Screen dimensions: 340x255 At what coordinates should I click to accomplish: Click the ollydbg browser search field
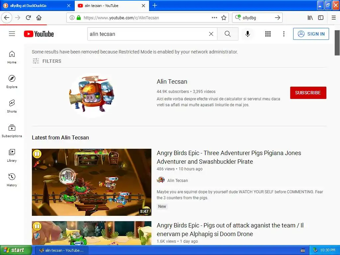257,18
